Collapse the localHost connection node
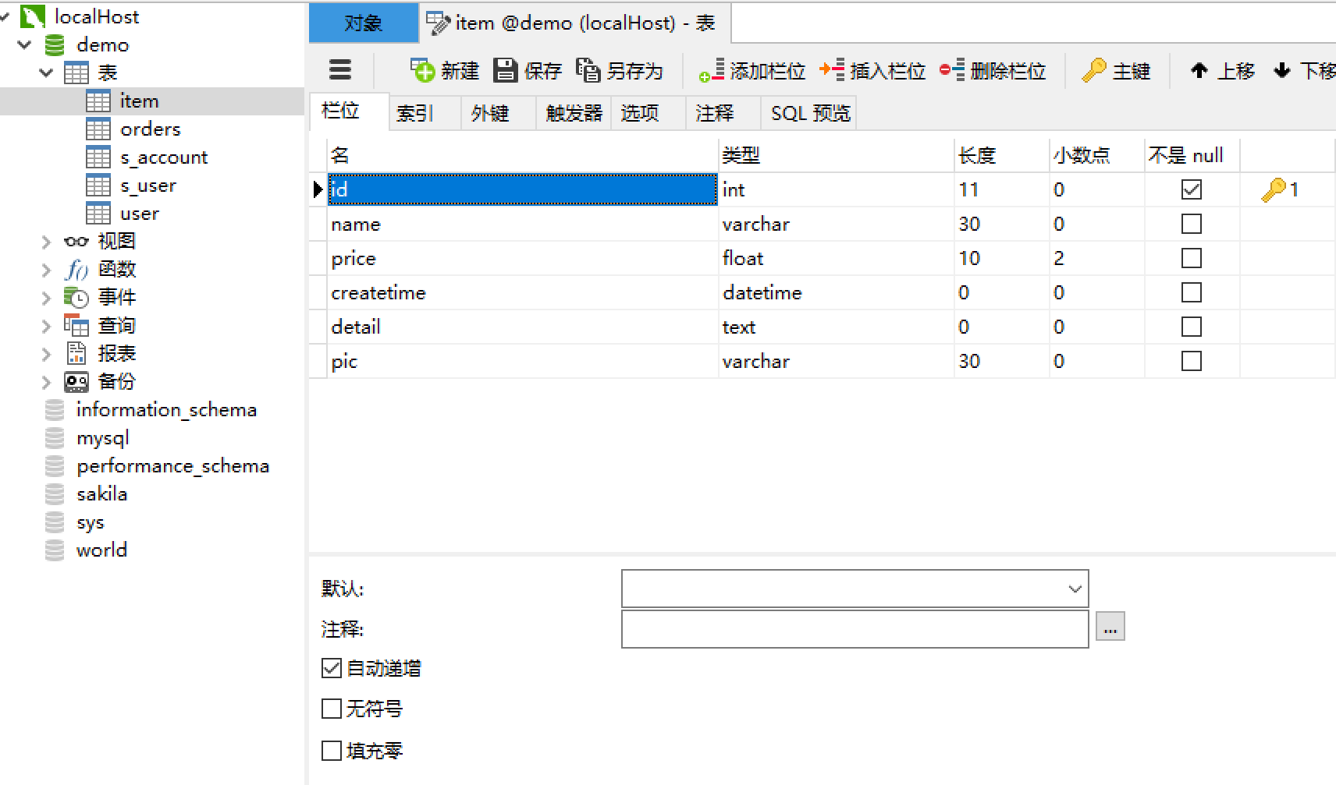 (5, 16)
